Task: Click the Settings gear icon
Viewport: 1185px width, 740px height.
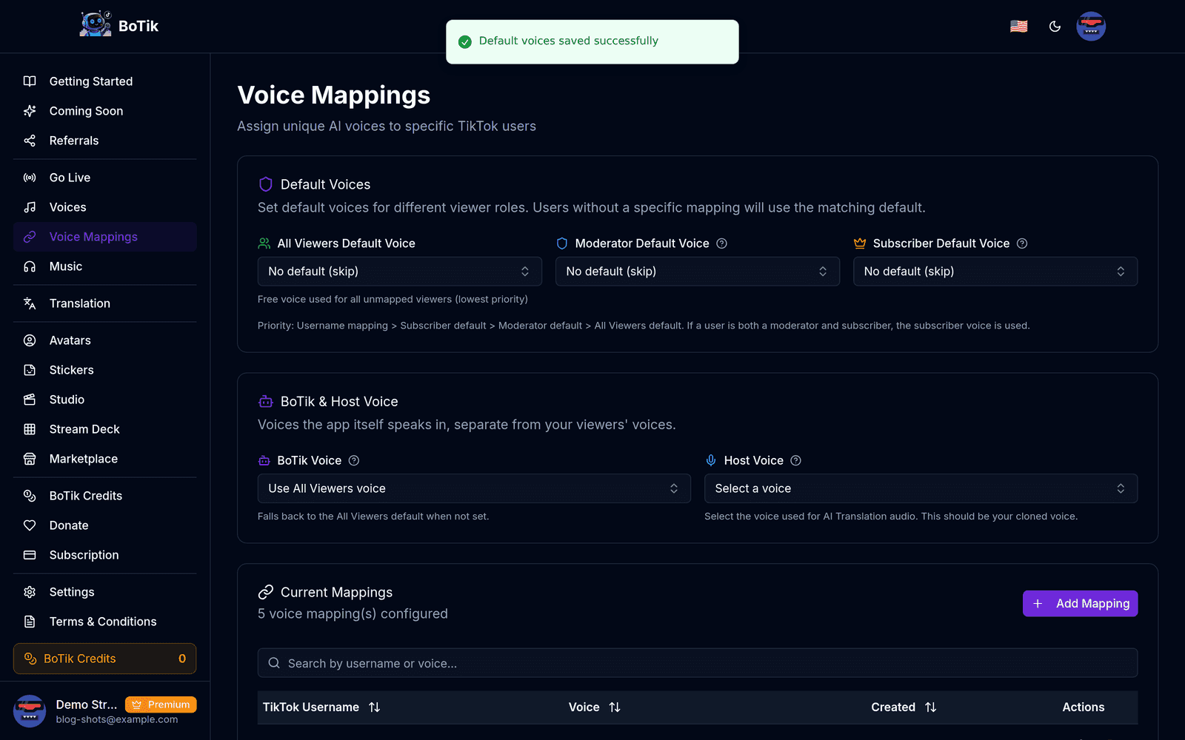Action: (x=30, y=592)
